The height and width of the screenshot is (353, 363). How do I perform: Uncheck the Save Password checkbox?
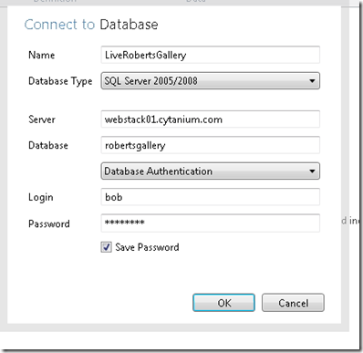click(x=106, y=247)
